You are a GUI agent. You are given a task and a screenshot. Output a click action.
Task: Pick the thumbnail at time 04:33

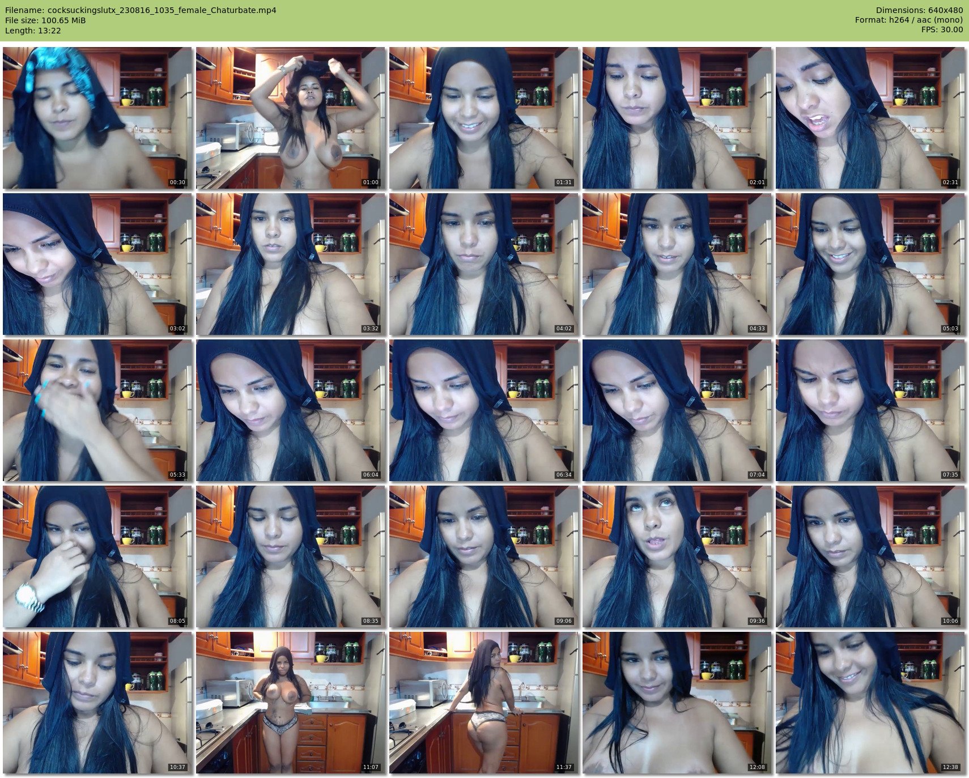(x=677, y=264)
